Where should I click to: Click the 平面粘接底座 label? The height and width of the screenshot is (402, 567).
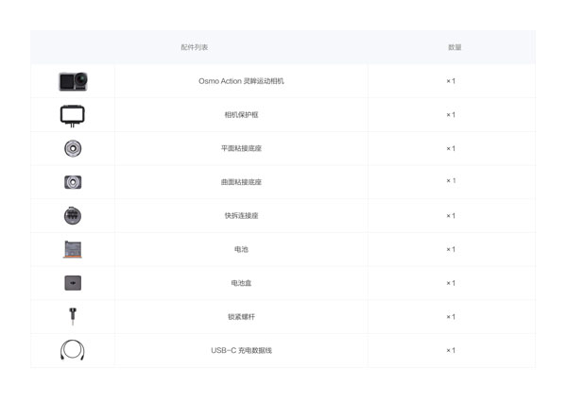coord(241,148)
